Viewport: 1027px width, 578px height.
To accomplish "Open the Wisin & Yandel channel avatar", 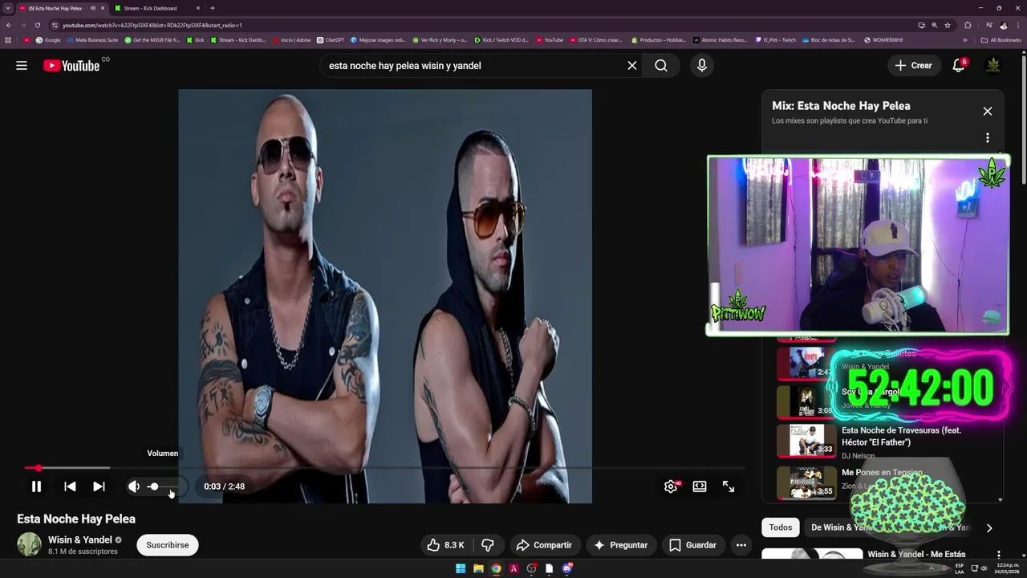I will click(x=30, y=544).
